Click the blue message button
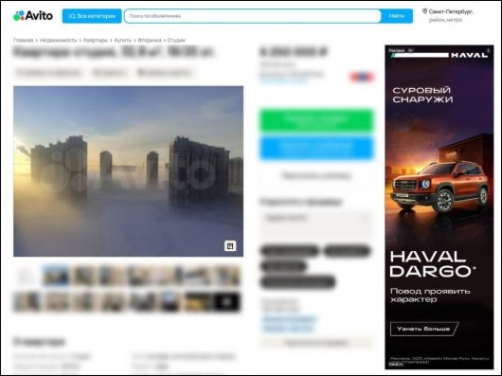 (x=316, y=148)
